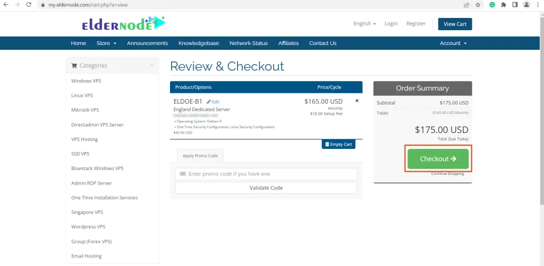Open the Contact Us menu item
Viewport: 544px width, 266px height.
[322, 43]
